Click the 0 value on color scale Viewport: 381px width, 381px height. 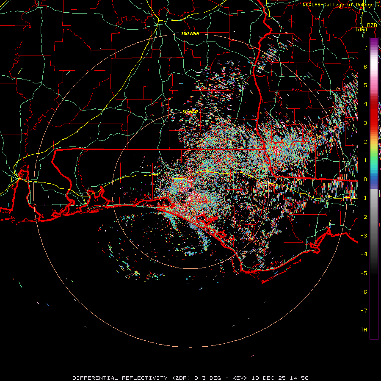365,179
